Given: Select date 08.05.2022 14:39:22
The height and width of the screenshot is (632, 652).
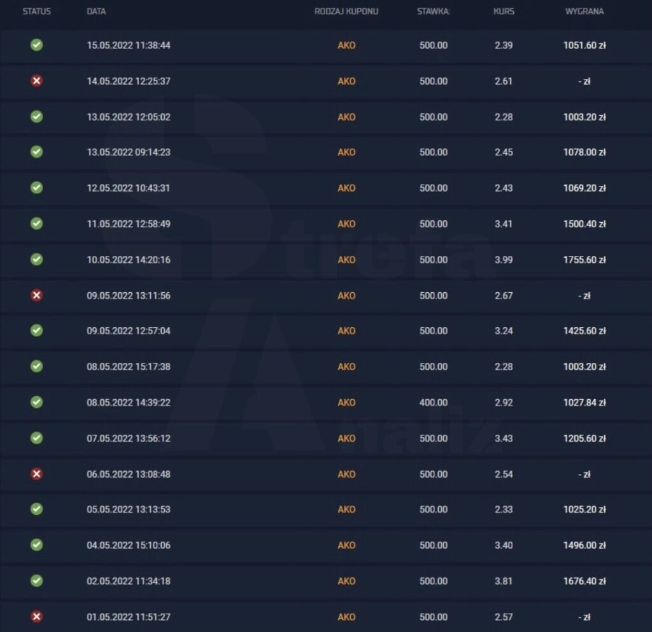Looking at the screenshot, I should [x=129, y=402].
